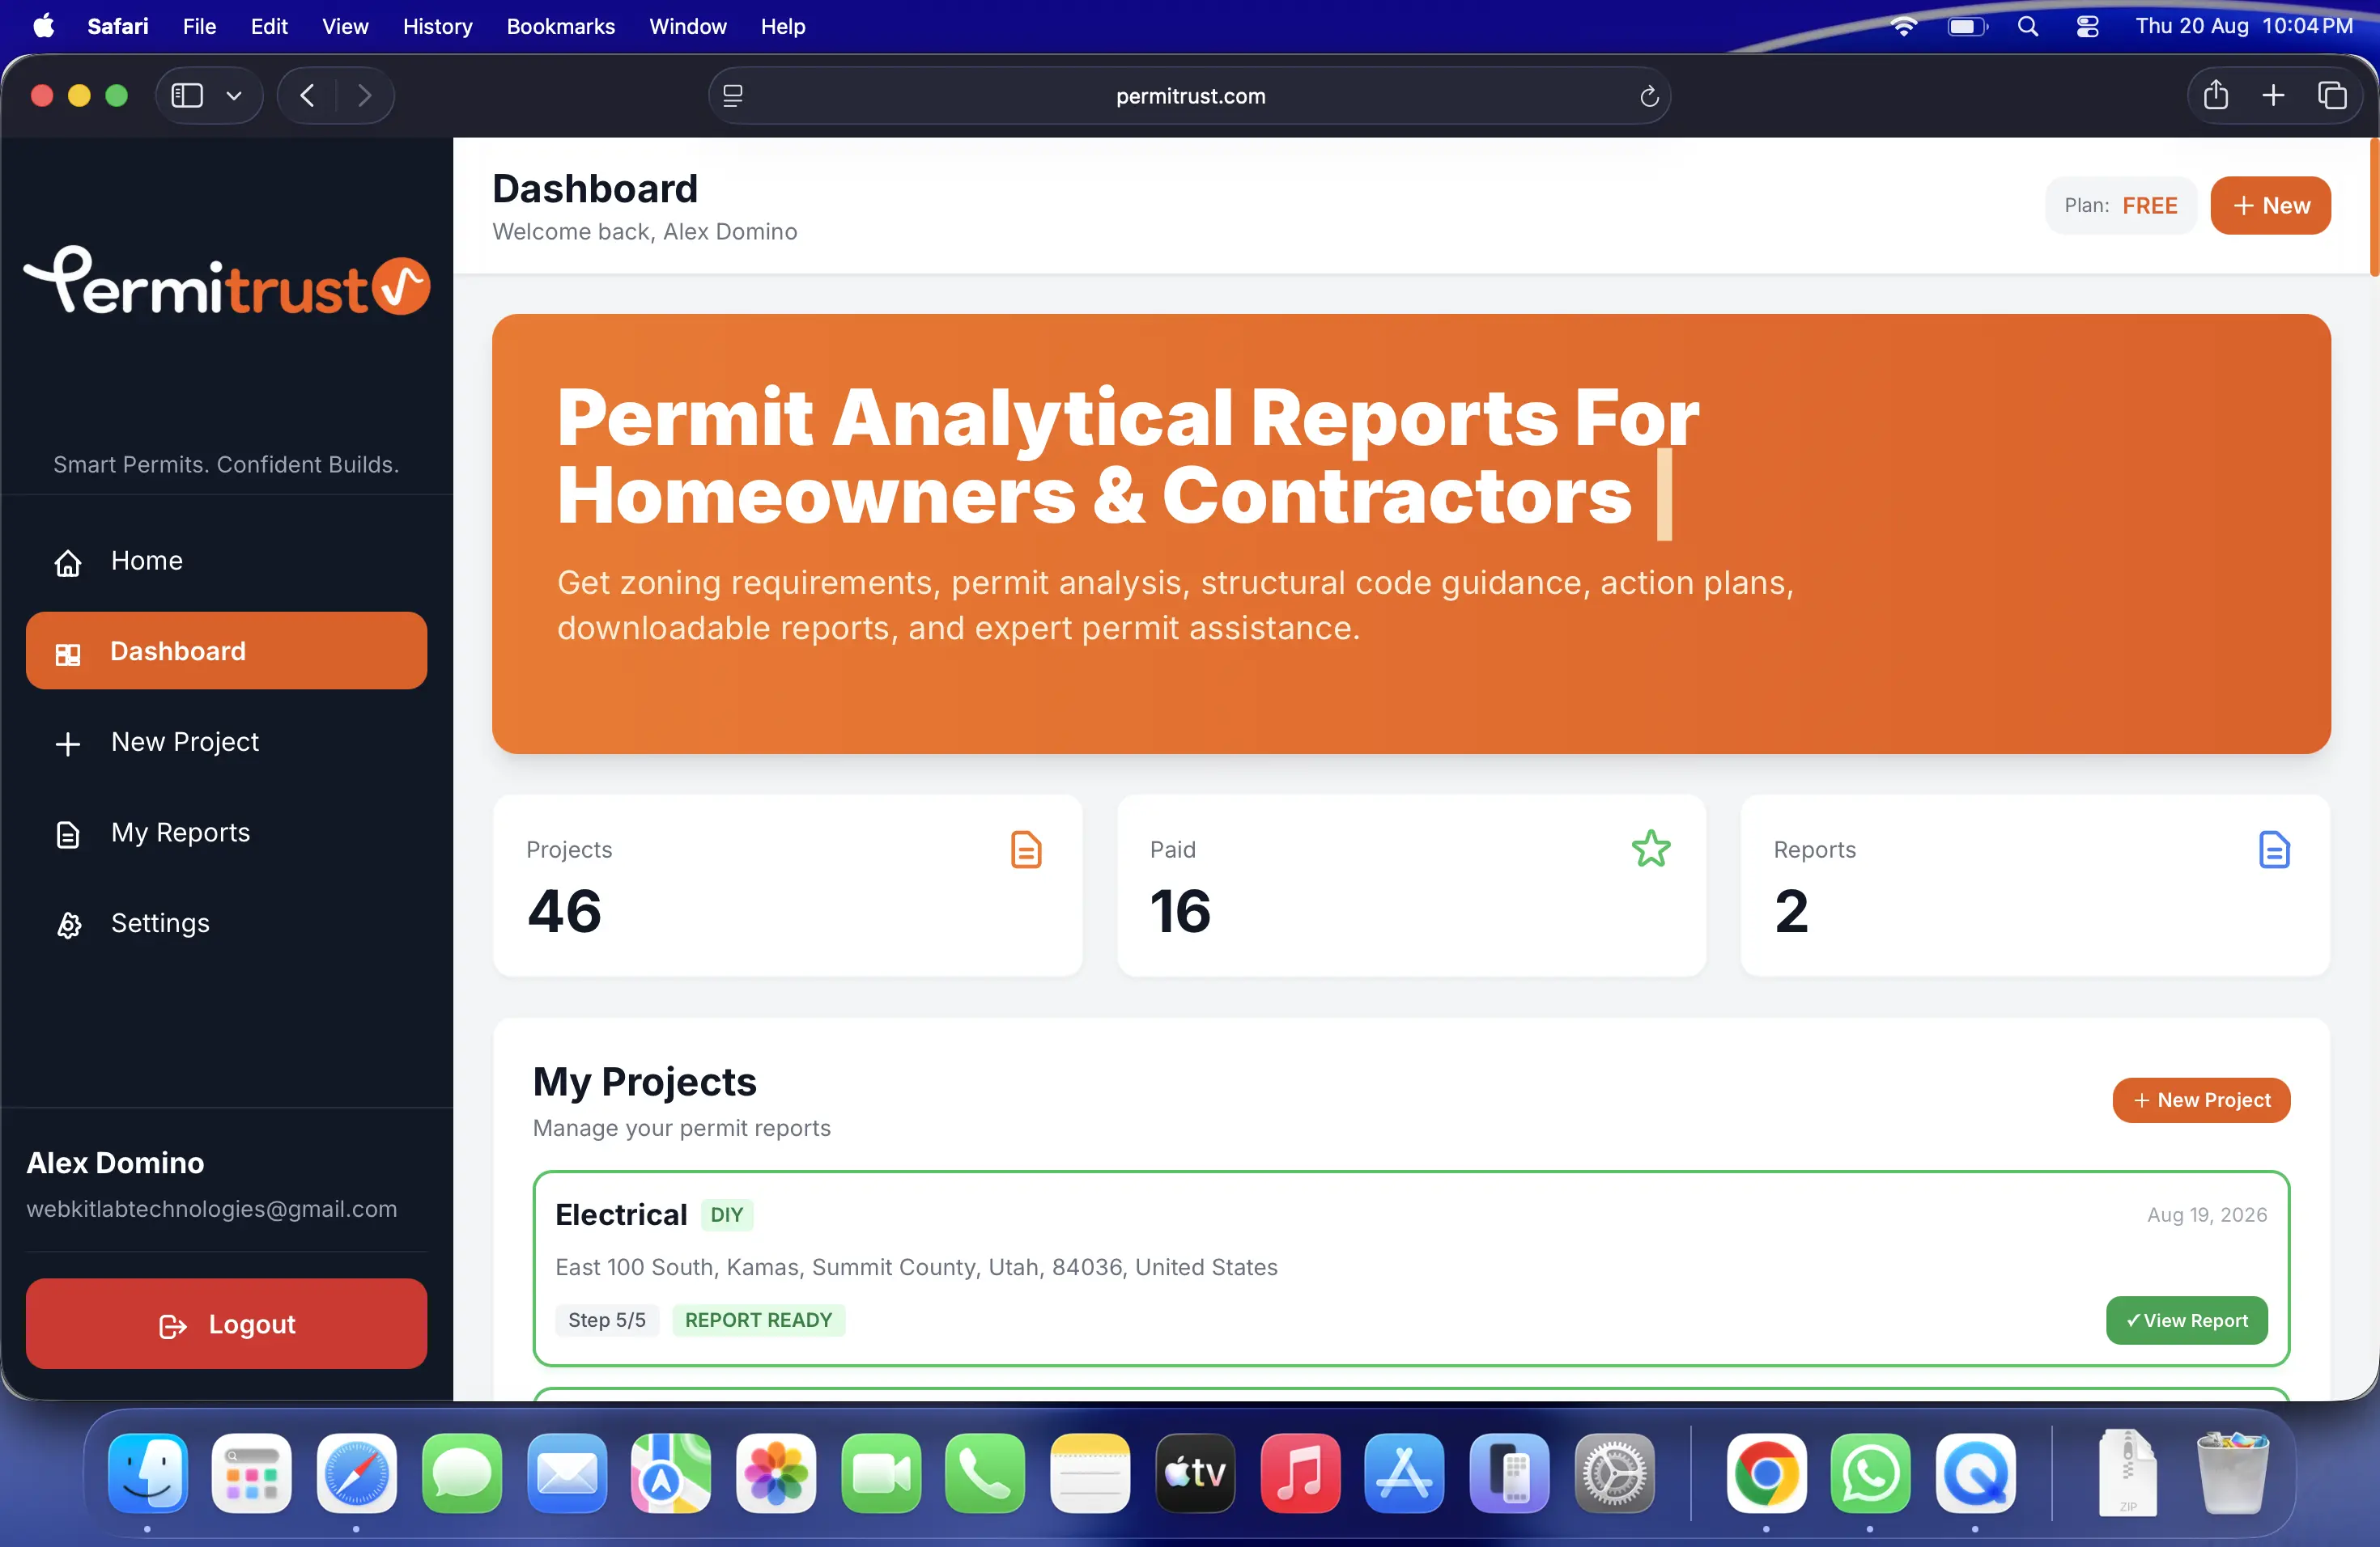Open the Home page from sidebar
The image size is (2380, 1547).
coord(226,561)
